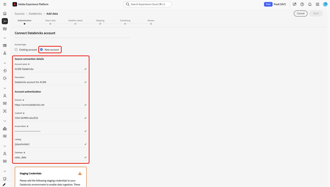This screenshot has height=187, width=330.
Task: Open the hamburger navigation menu
Action: pyautogui.click(x=5, y=4)
